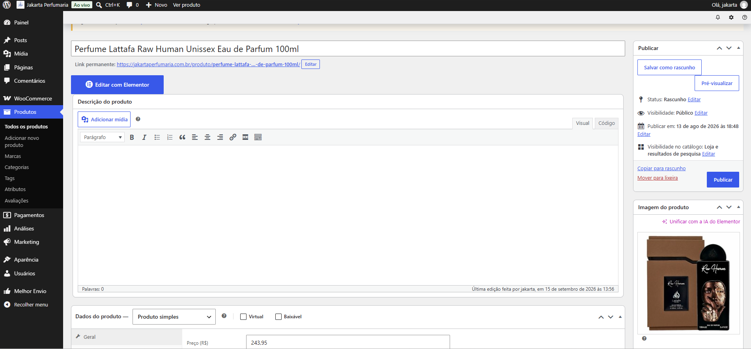
Task: Insert a bulleted list
Action: (x=157, y=137)
